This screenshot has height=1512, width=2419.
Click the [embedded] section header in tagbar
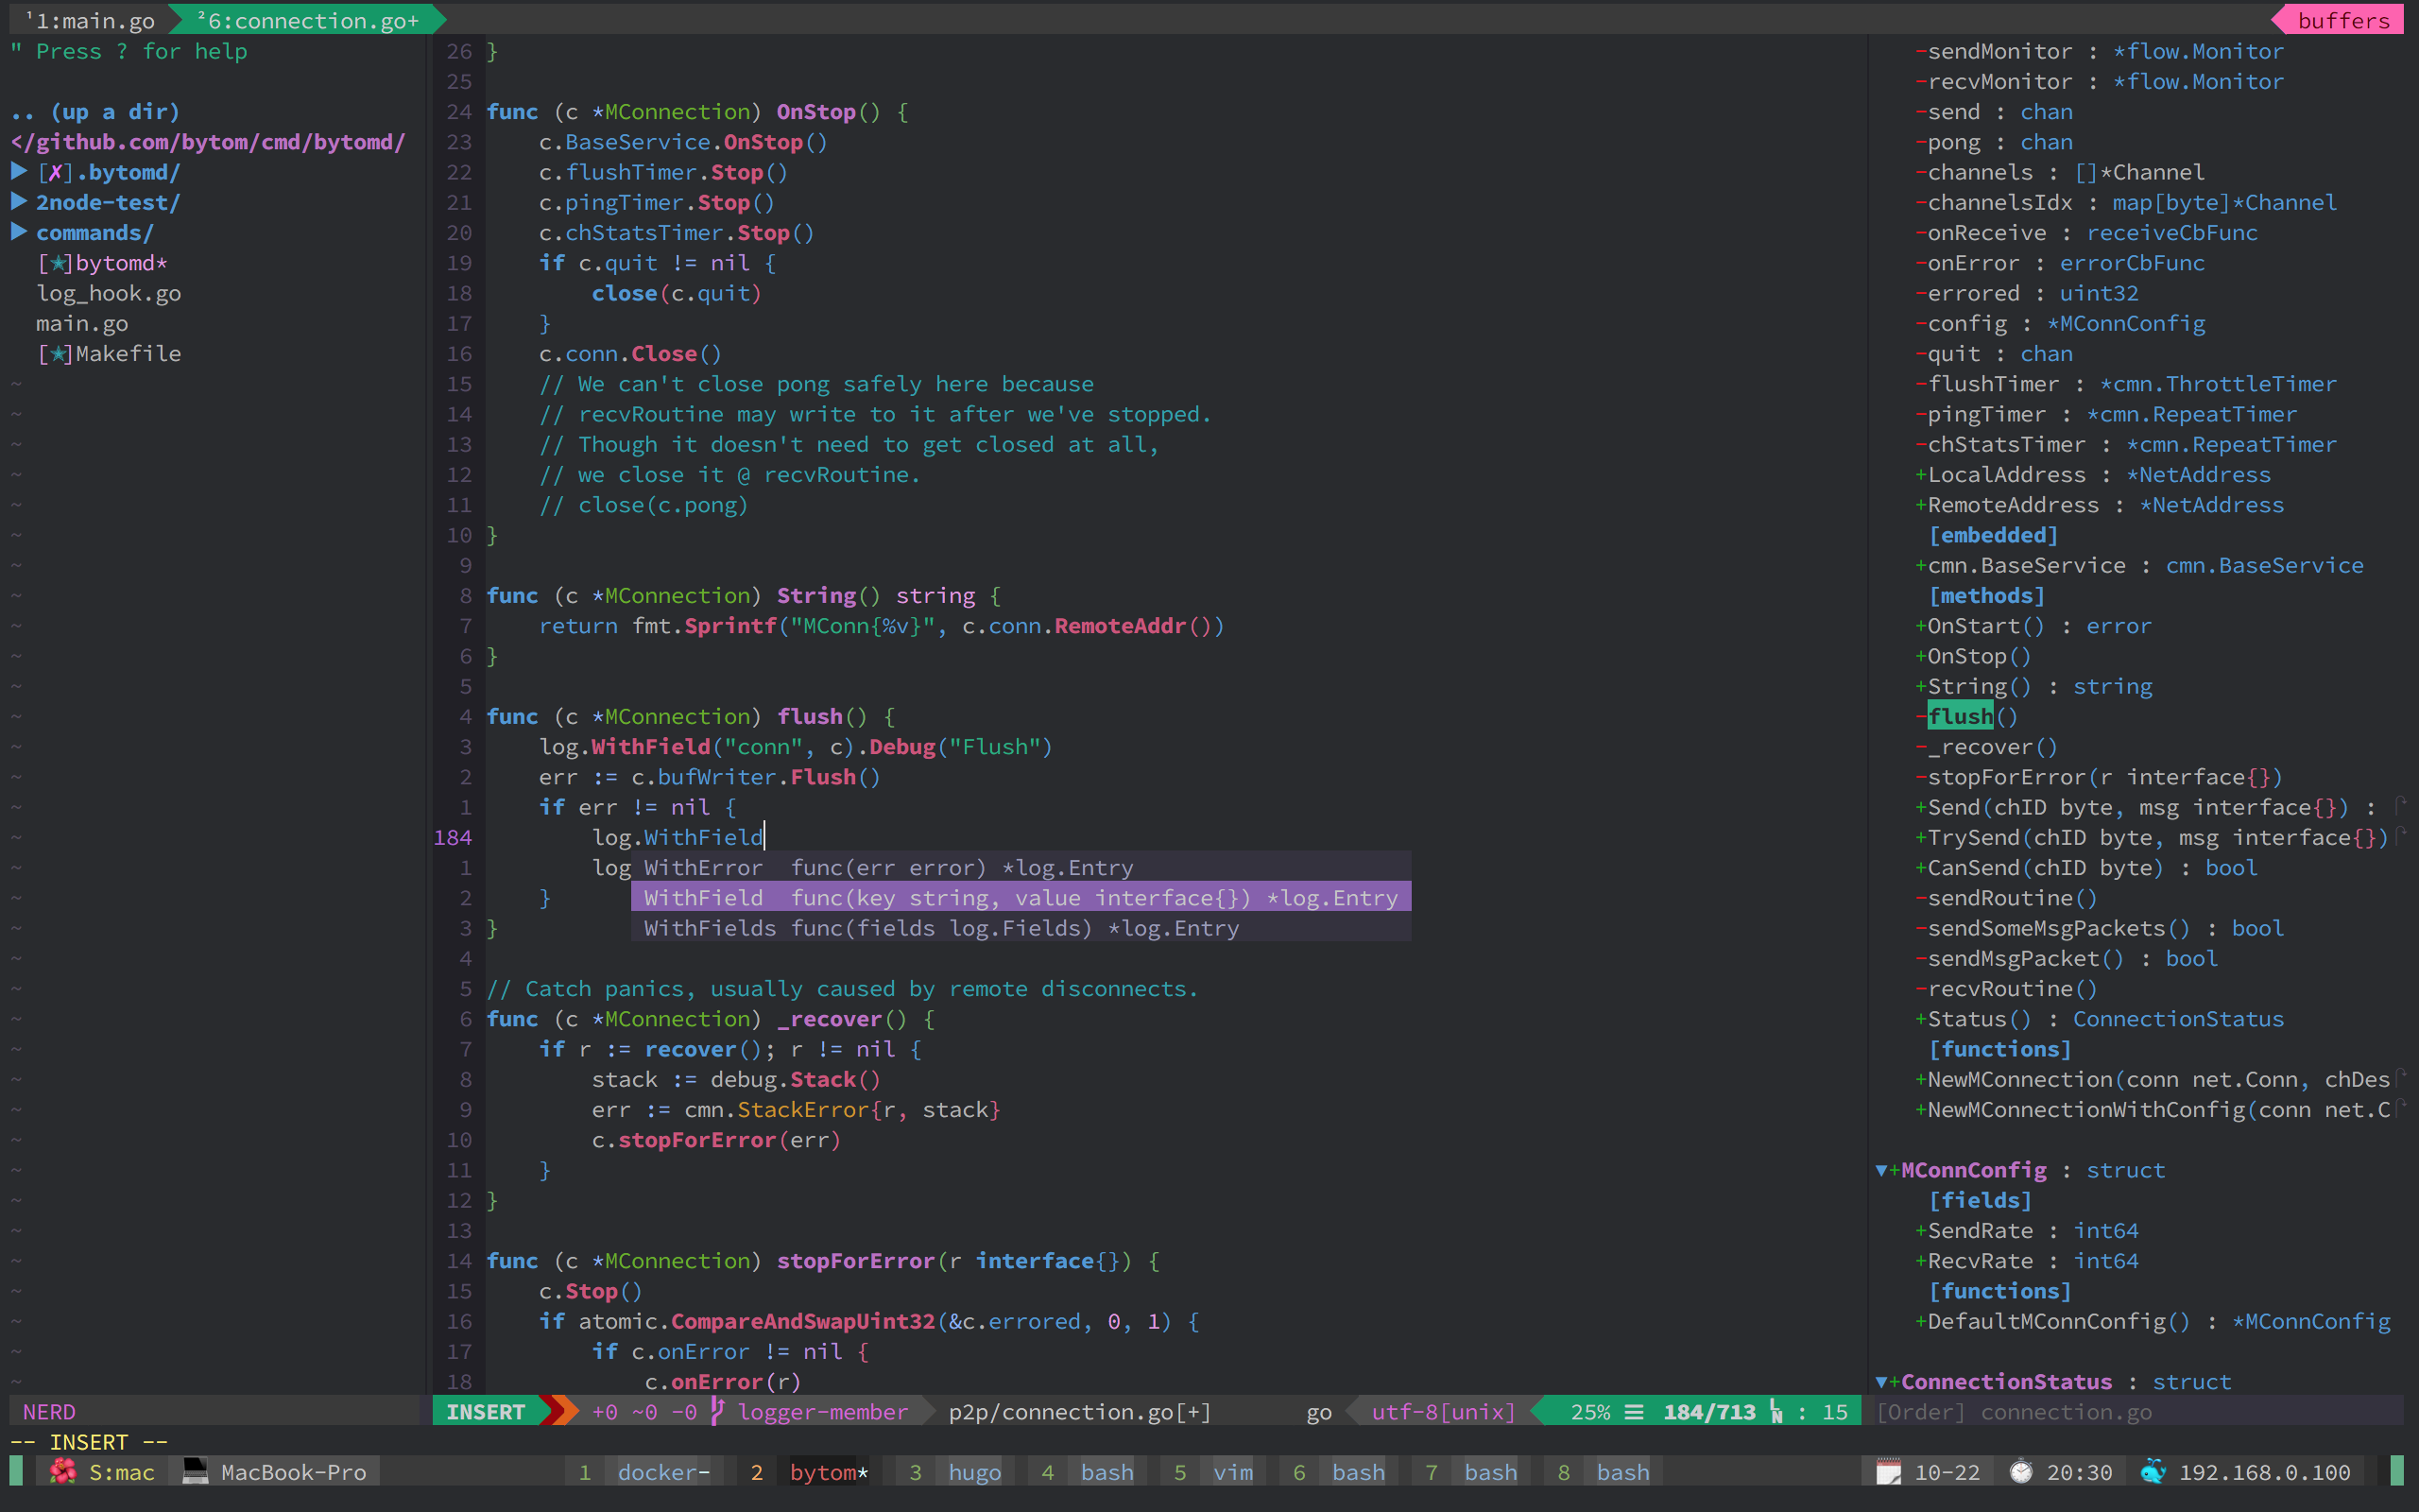pyautogui.click(x=1993, y=535)
